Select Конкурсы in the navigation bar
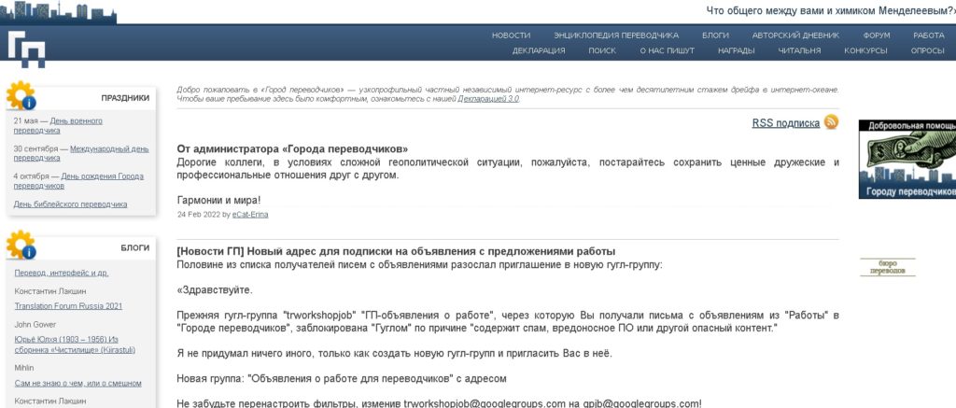The width and height of the screenshot is (956, 408). (x=865, y=50)
